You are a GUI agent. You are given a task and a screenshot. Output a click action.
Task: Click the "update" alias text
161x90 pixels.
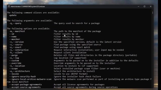coord(13,15)
